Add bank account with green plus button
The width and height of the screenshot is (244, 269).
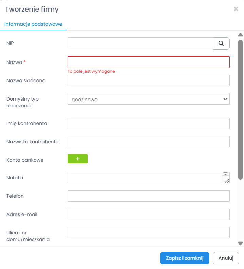[x=77, y=159]
